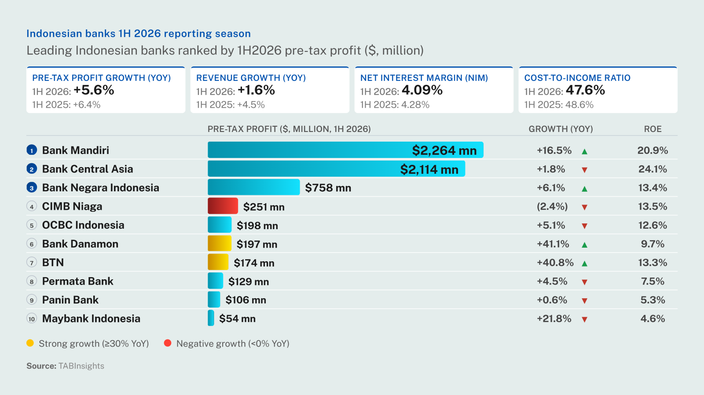Click the Strong growth legend label
The height and width of the screenshot is (395, 704).
click(94, 344)
